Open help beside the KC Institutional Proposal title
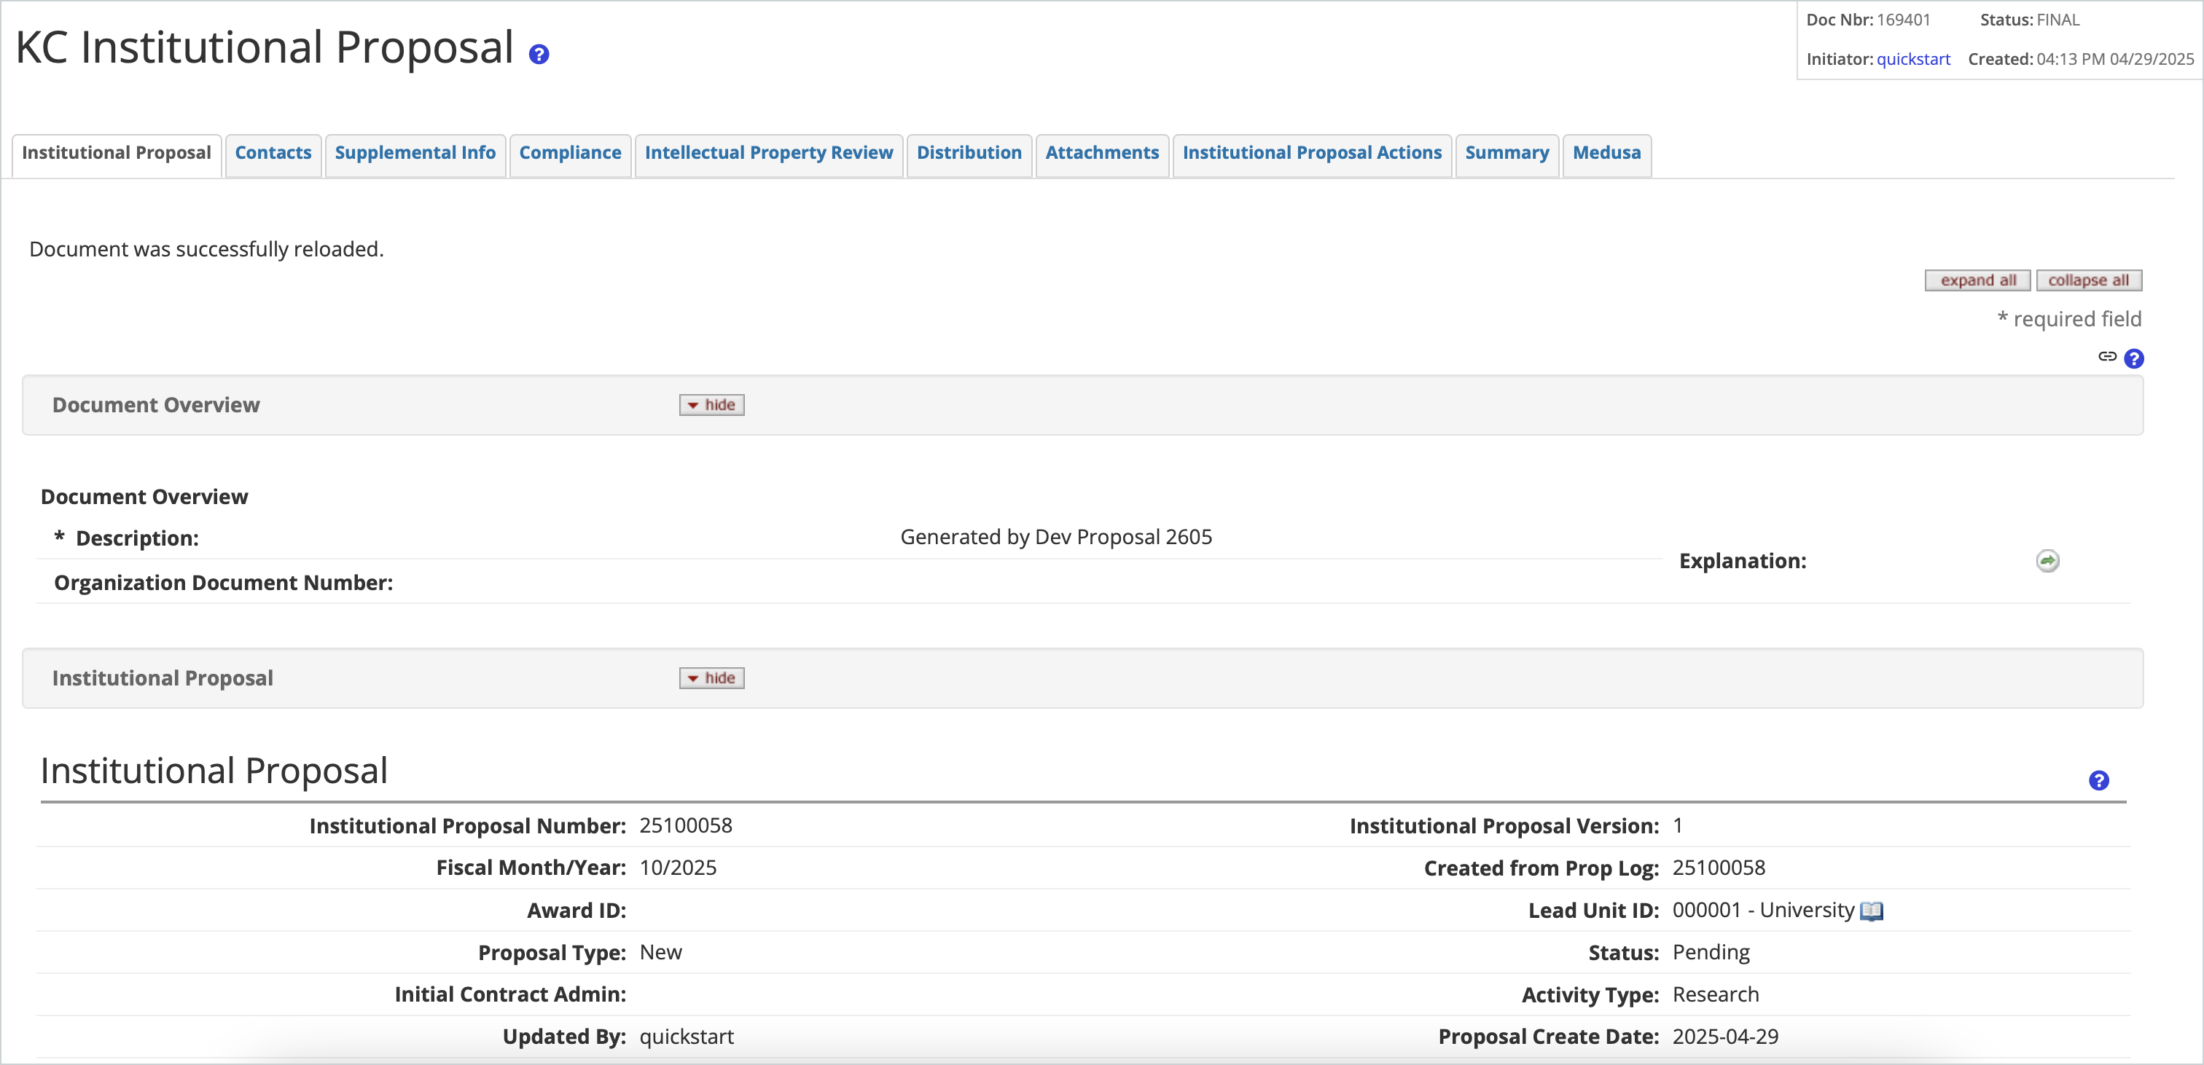Image resolution: width=2204 pixels, height=1065 pixels. coord(539,54)
